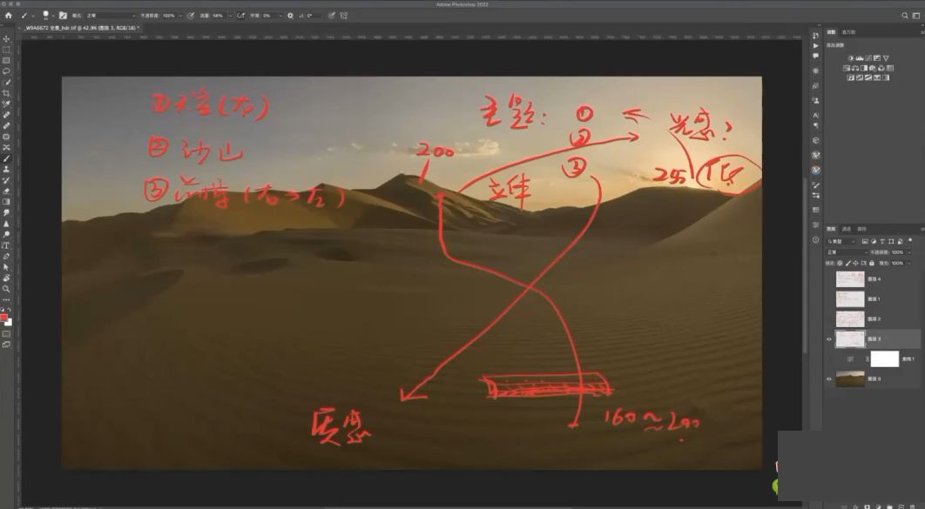
Task: Show layer 图层 4 via visibility box
Action: 829,278
